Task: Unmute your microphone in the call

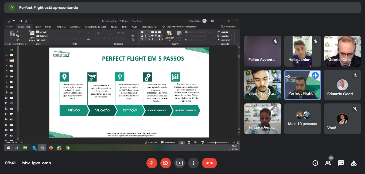Action: [x=152, y=163]
